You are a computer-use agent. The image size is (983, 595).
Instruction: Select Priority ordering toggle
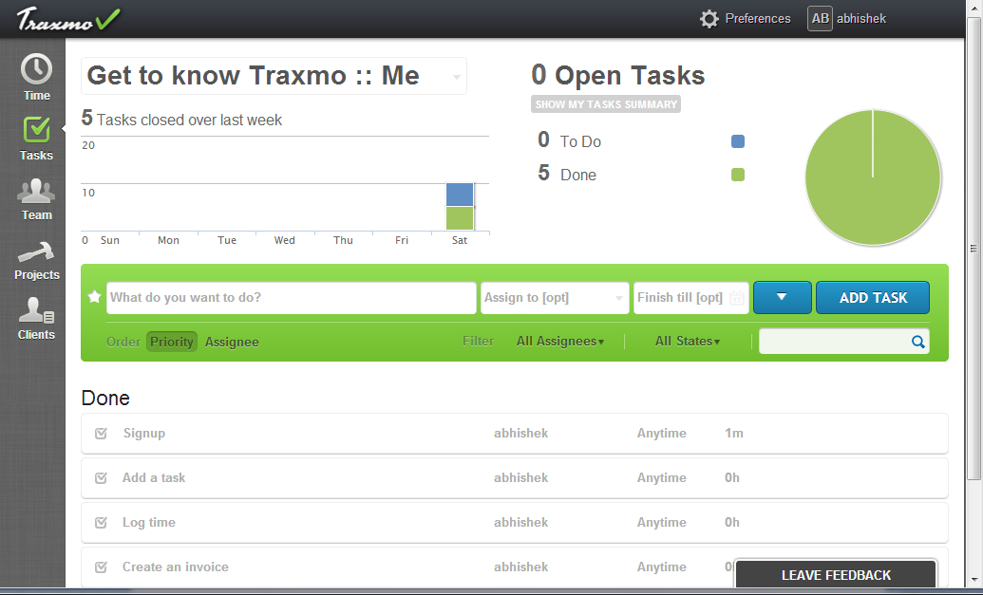point(172,342)
